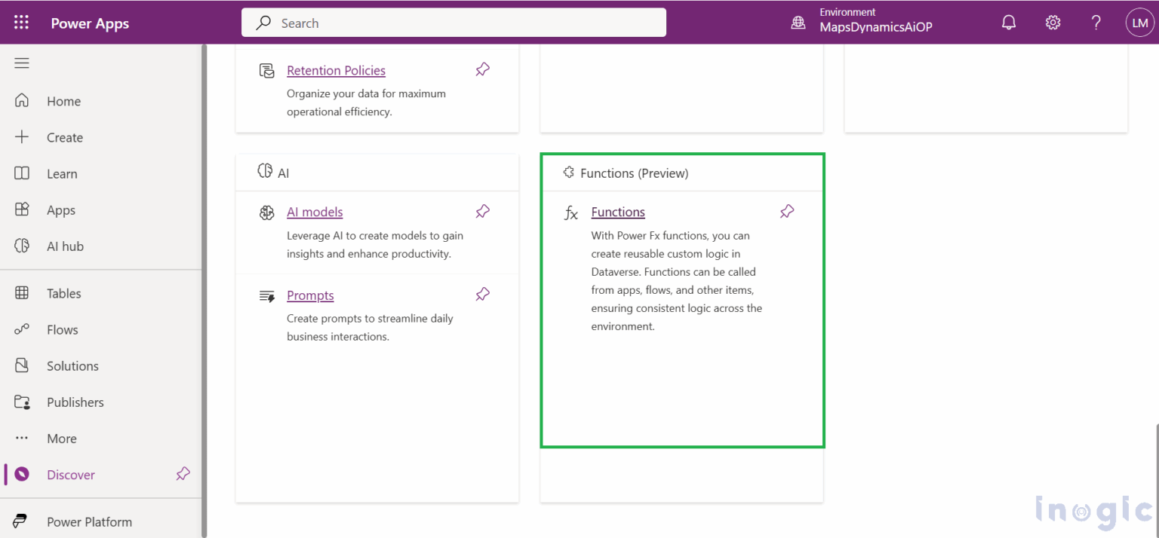
Task: Click the LM user avatar
Action: [1140, 22]
